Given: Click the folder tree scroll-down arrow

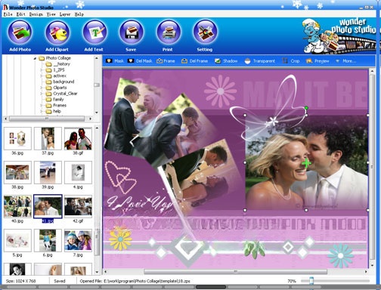Looking at the screenshot, I should click(97, 113).
